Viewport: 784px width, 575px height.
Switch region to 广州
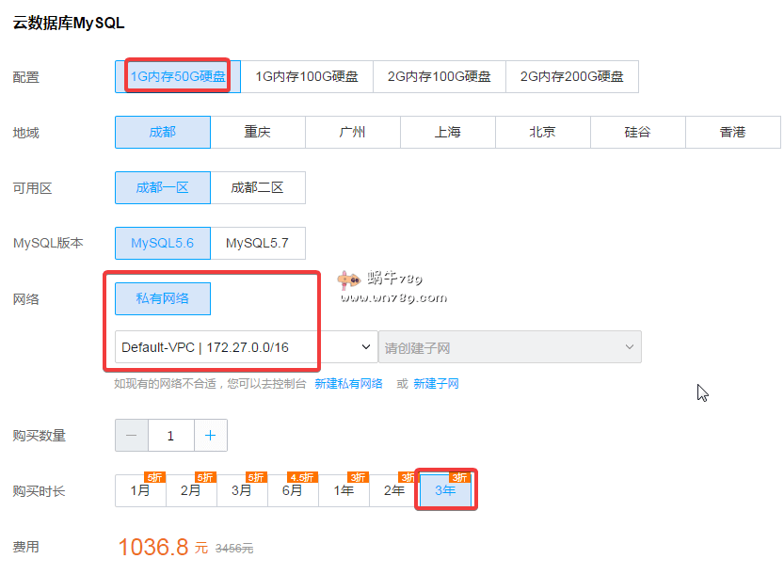point(352,133)
